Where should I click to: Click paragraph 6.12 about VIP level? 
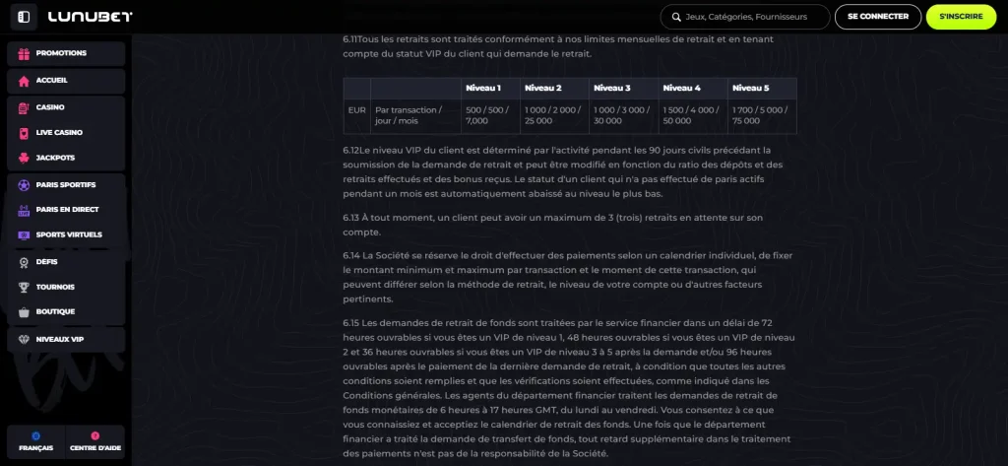563,171
